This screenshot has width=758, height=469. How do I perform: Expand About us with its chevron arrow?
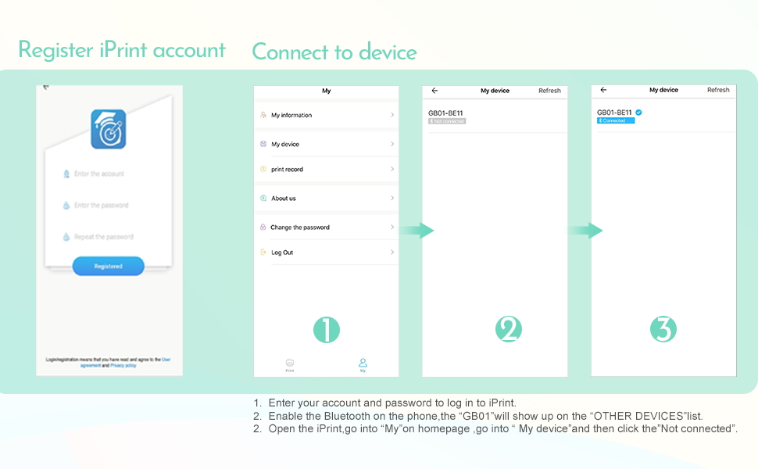pos(392,199)
